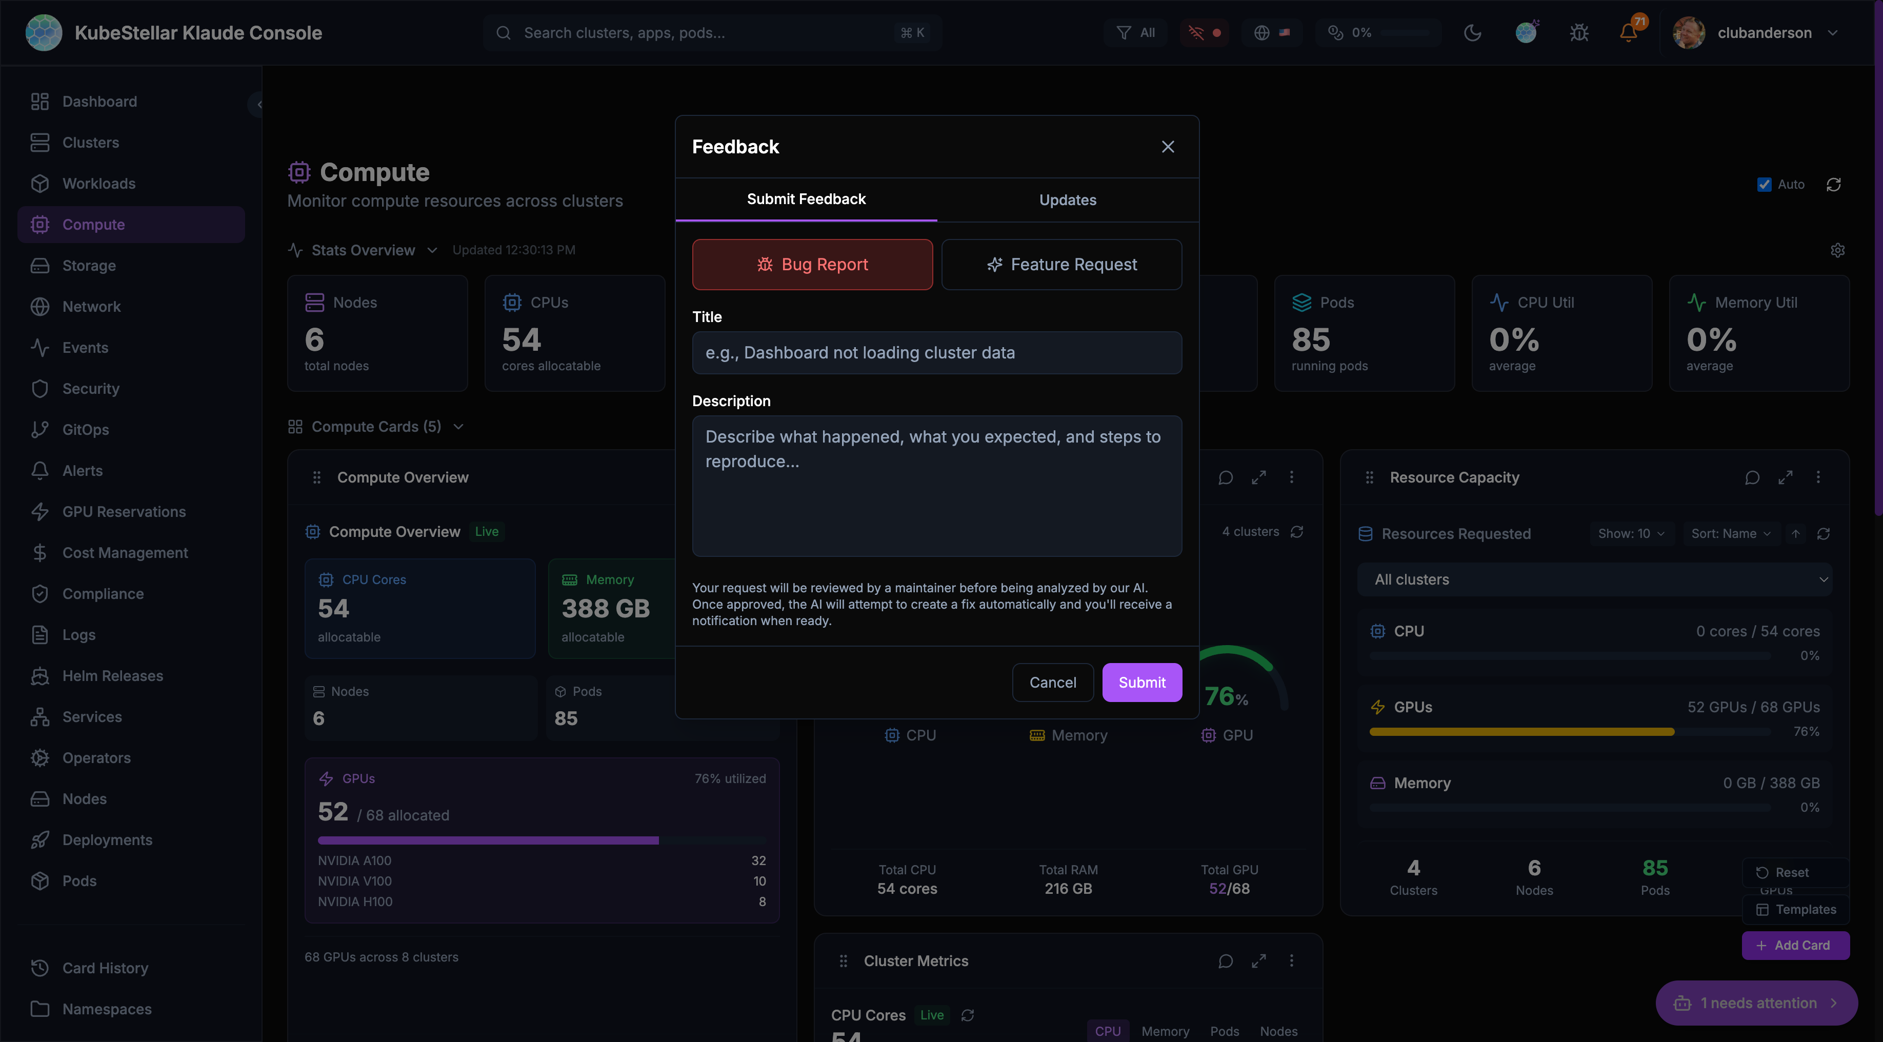The width and height of the screenshot is (1883, 1042).
Task: Switch to the Updates tab
Action: [1067, 199]
